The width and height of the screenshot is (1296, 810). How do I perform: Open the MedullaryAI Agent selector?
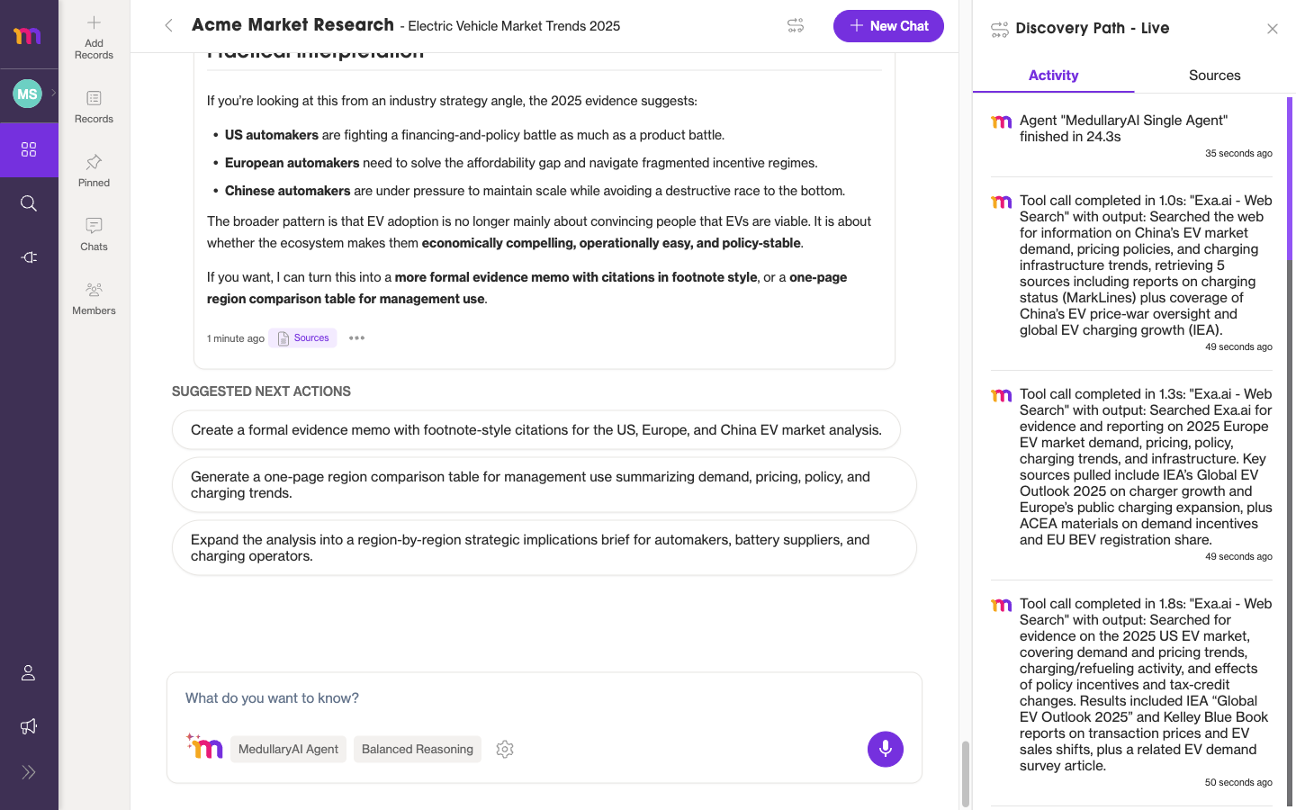tap(288, 749)
